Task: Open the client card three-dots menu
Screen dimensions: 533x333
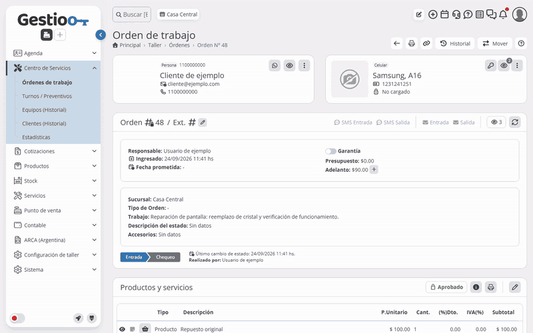Action: (304, 65)
